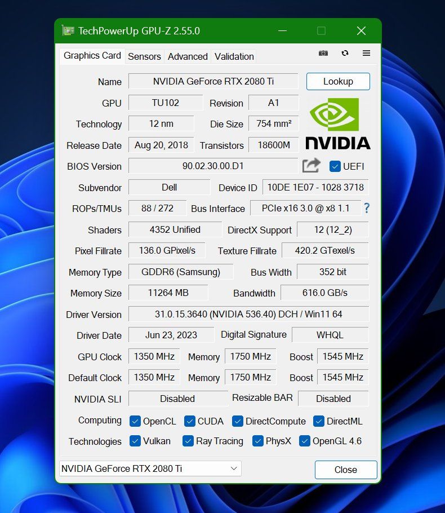Click the Lookup button

click(338, 81)
